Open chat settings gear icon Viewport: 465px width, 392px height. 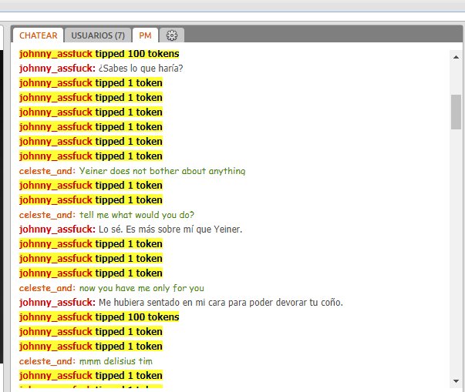coord(172,35)
